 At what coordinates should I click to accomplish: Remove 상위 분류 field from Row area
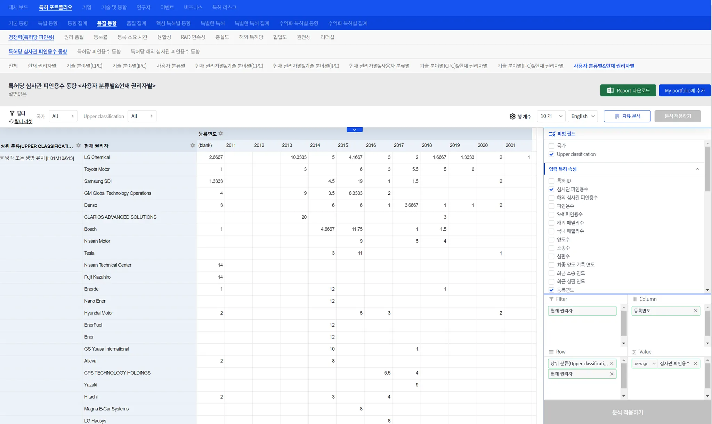[x=612, y=363]
